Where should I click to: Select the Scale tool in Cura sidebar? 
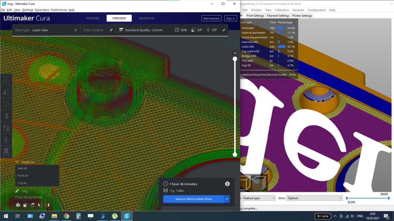(x=6, y=92)
